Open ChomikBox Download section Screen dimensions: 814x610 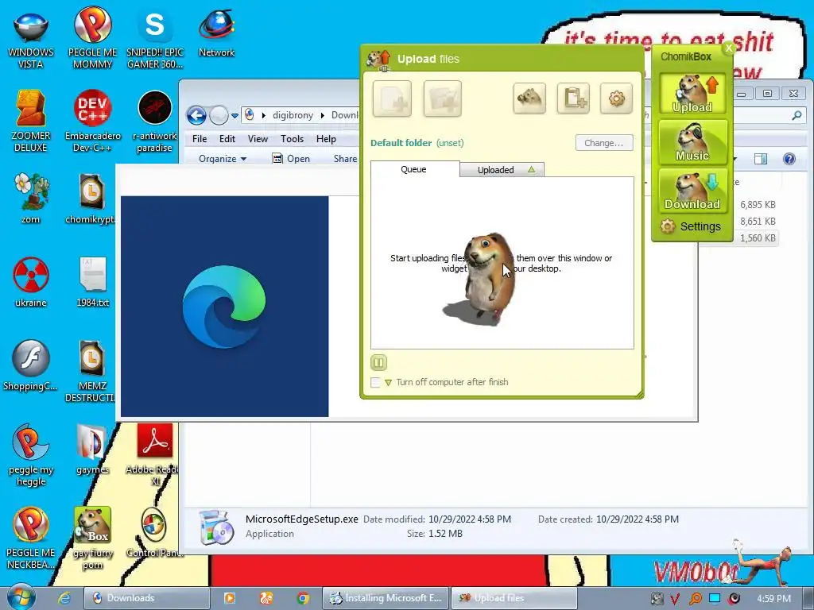click(692, 191)
